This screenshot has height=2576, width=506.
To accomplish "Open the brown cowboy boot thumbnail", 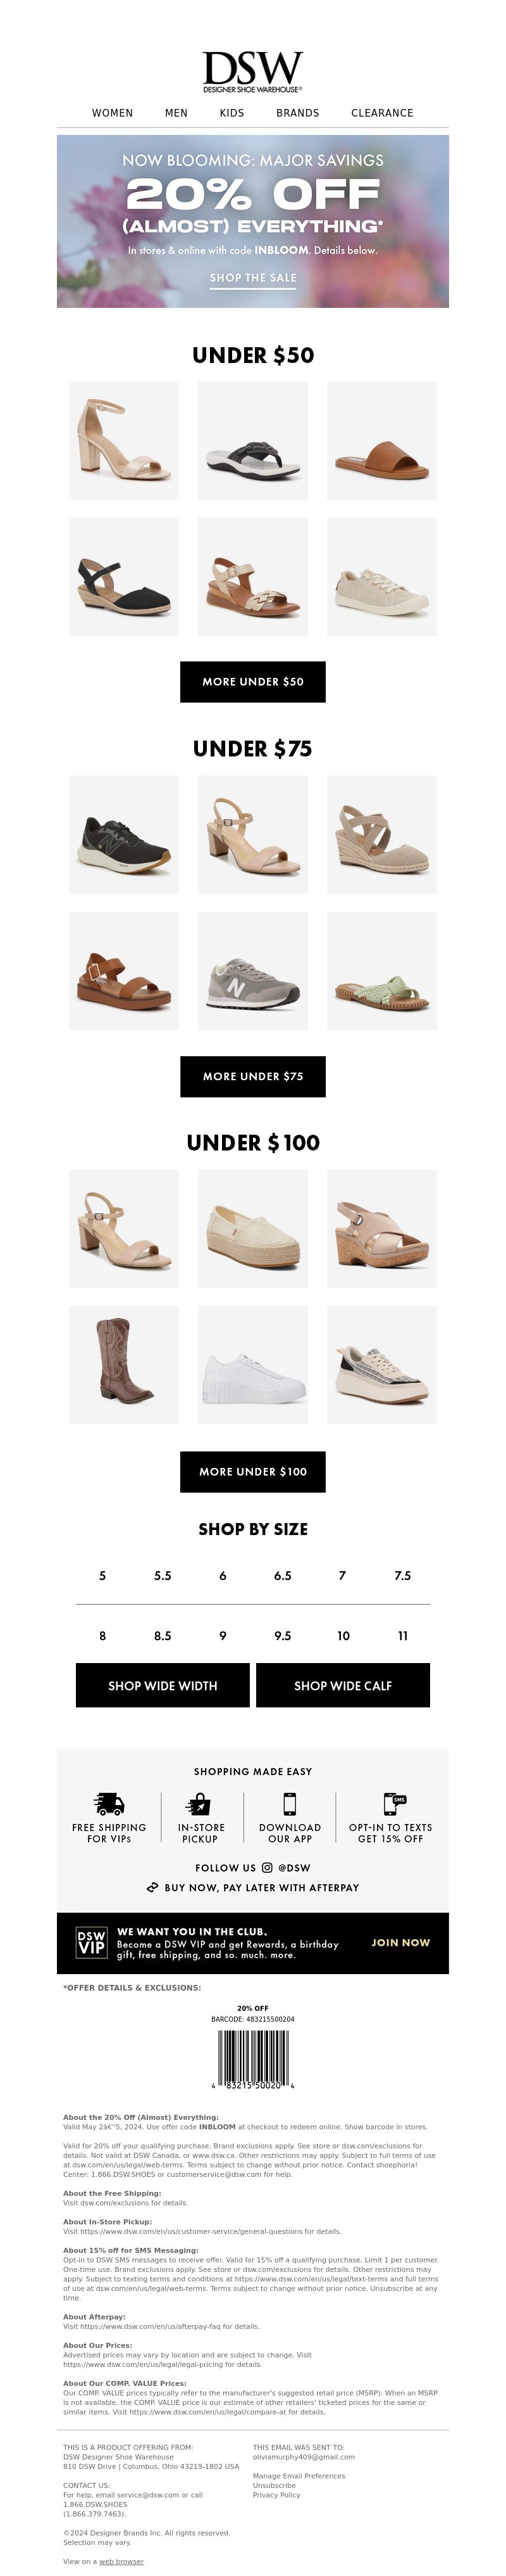I will click(124, 1364).
